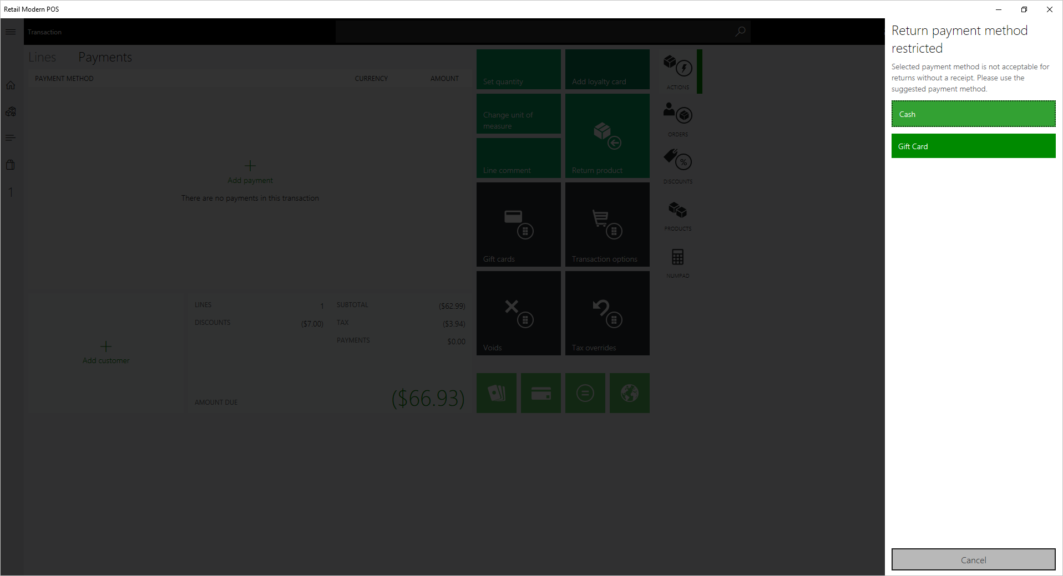This screenshot has width=1063, height=576.
Task: Switch to the Lines tab
Action: click(x=42, y=57)
